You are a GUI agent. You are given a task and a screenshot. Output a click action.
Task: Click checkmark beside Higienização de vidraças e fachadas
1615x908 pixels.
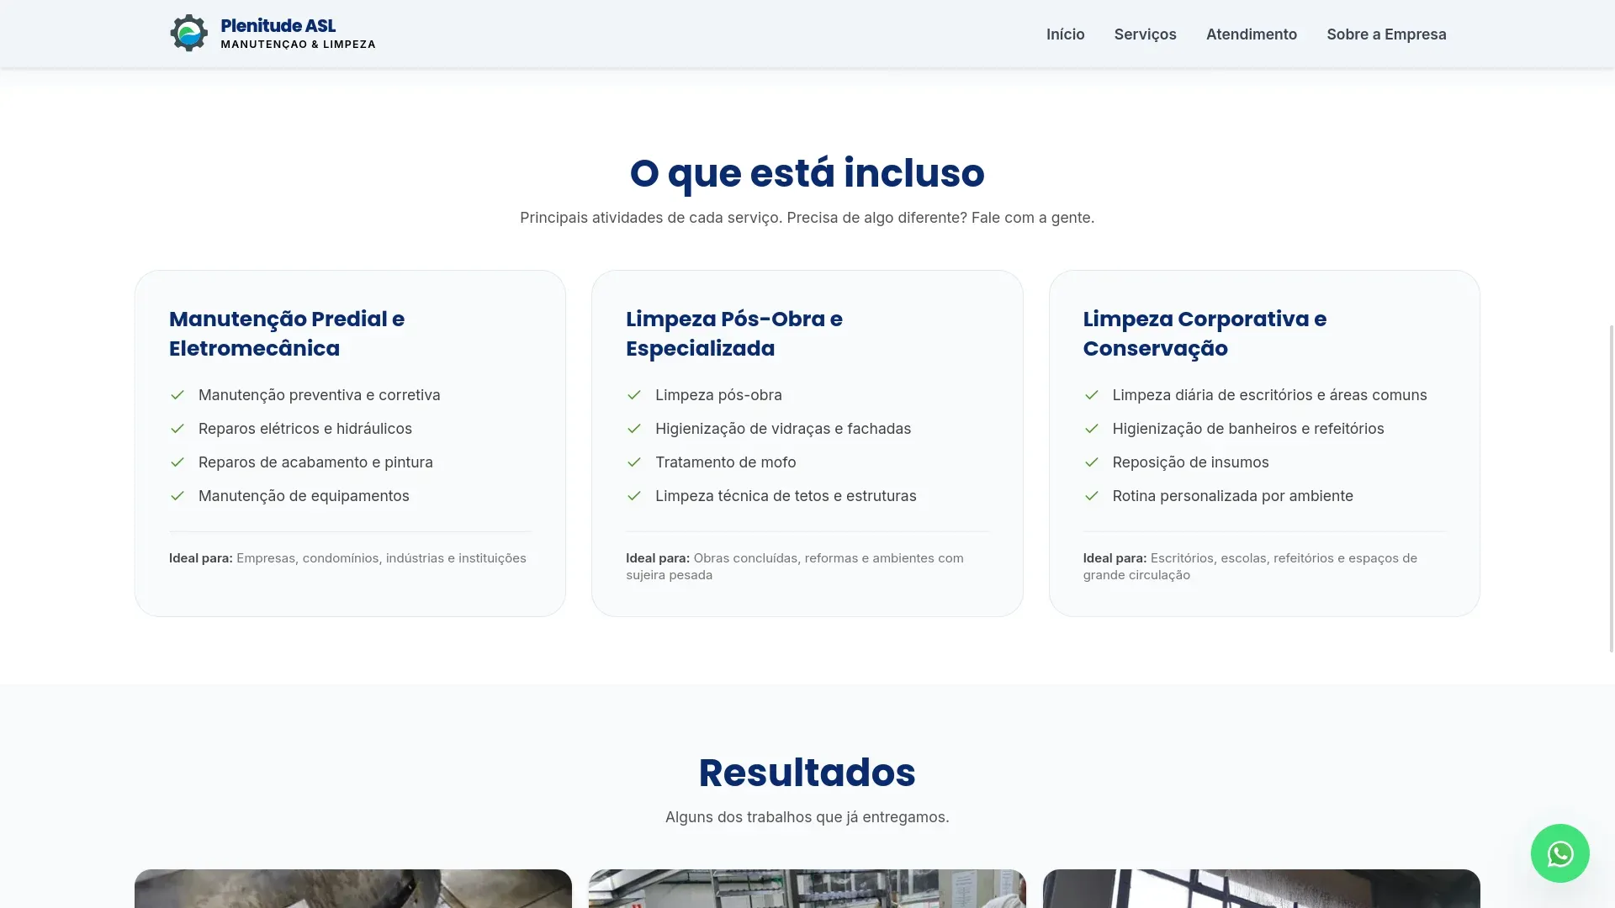coord(634,429)
